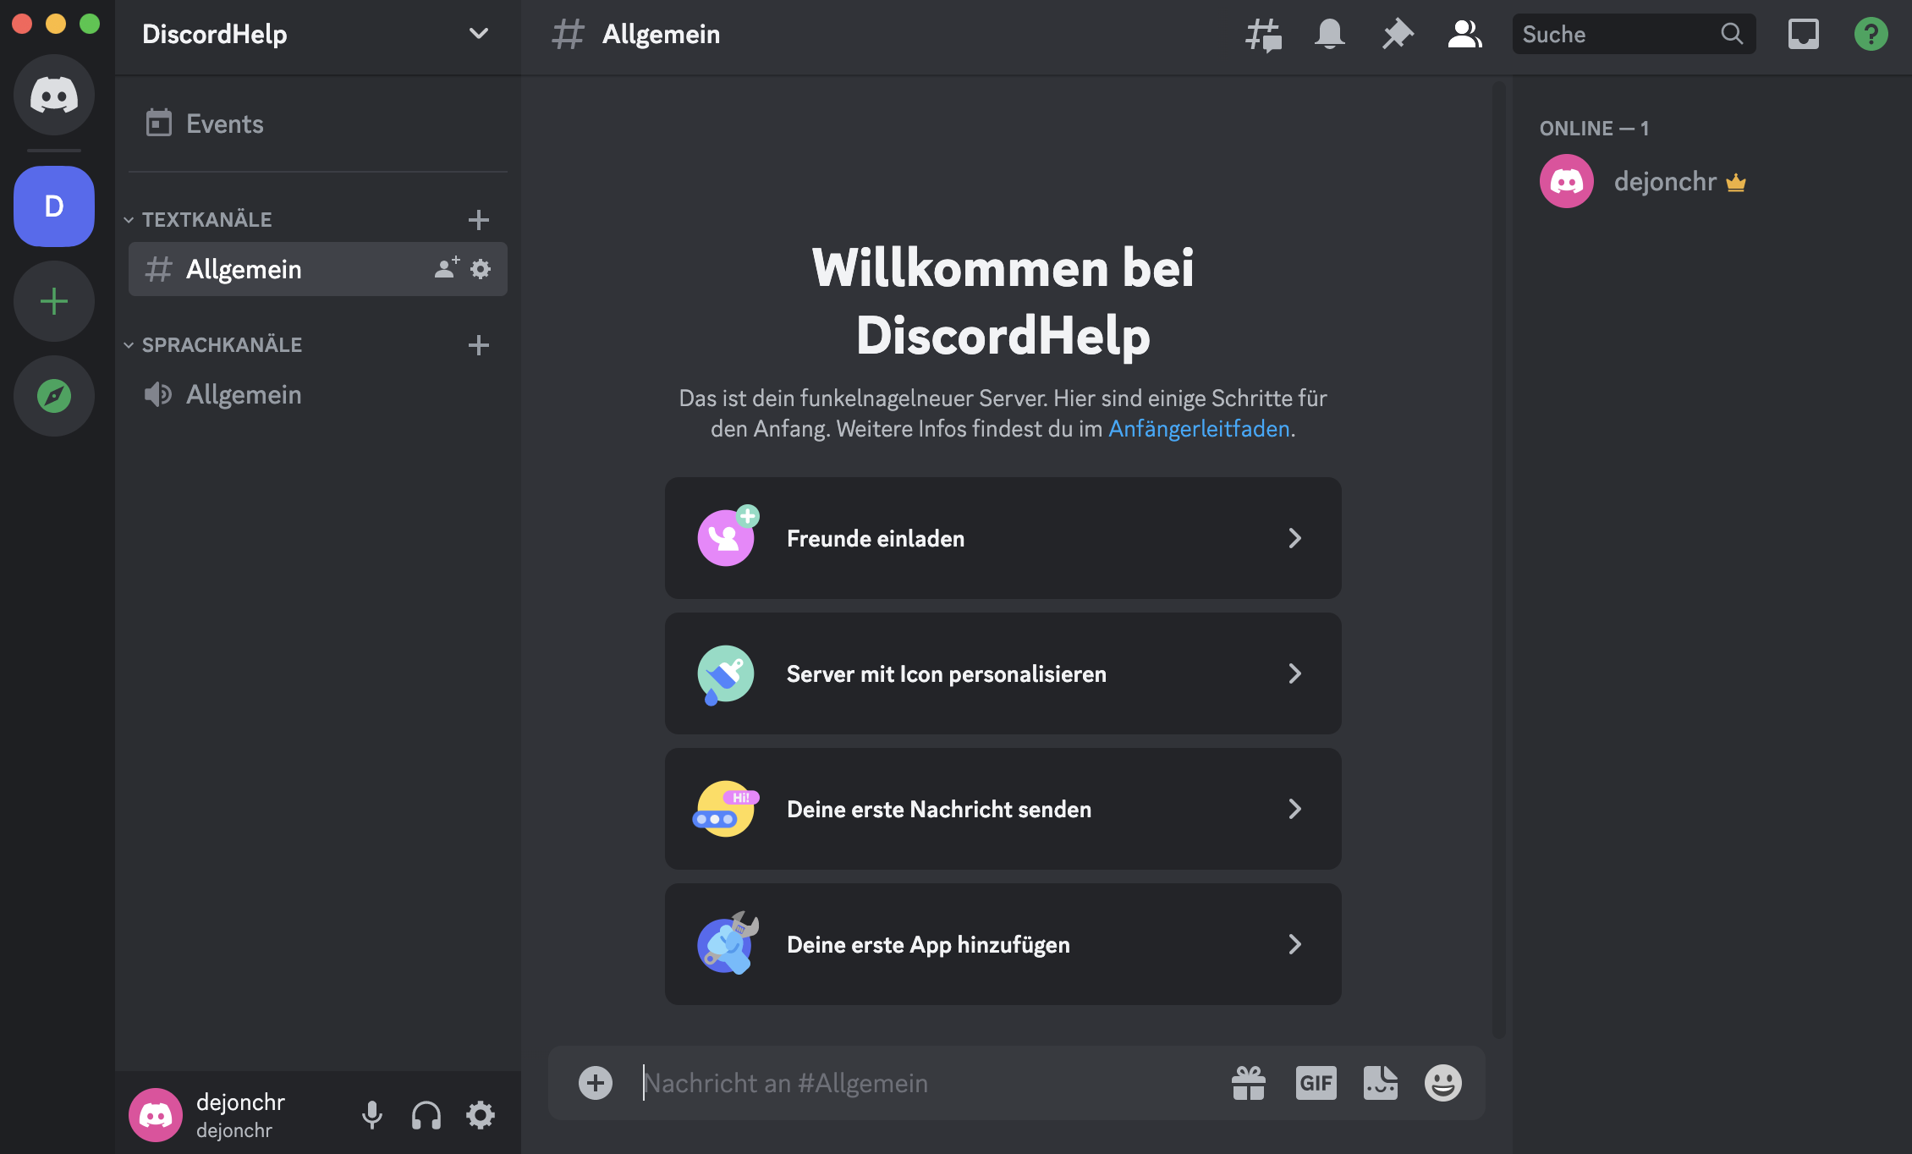Open the Anfängerleitfaden link
Viewport: 1912px width, 1154px height.
tap(1200, 429)
